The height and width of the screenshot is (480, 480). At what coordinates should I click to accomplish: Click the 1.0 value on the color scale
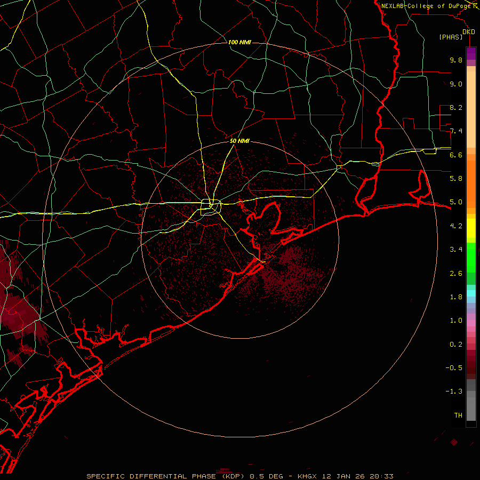pos(456,321)
